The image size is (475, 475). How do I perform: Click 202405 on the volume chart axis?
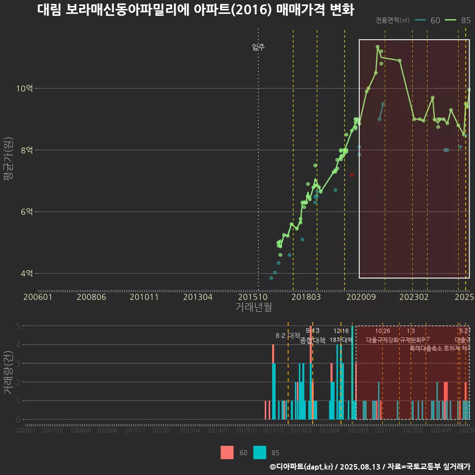tap(441, 430)
